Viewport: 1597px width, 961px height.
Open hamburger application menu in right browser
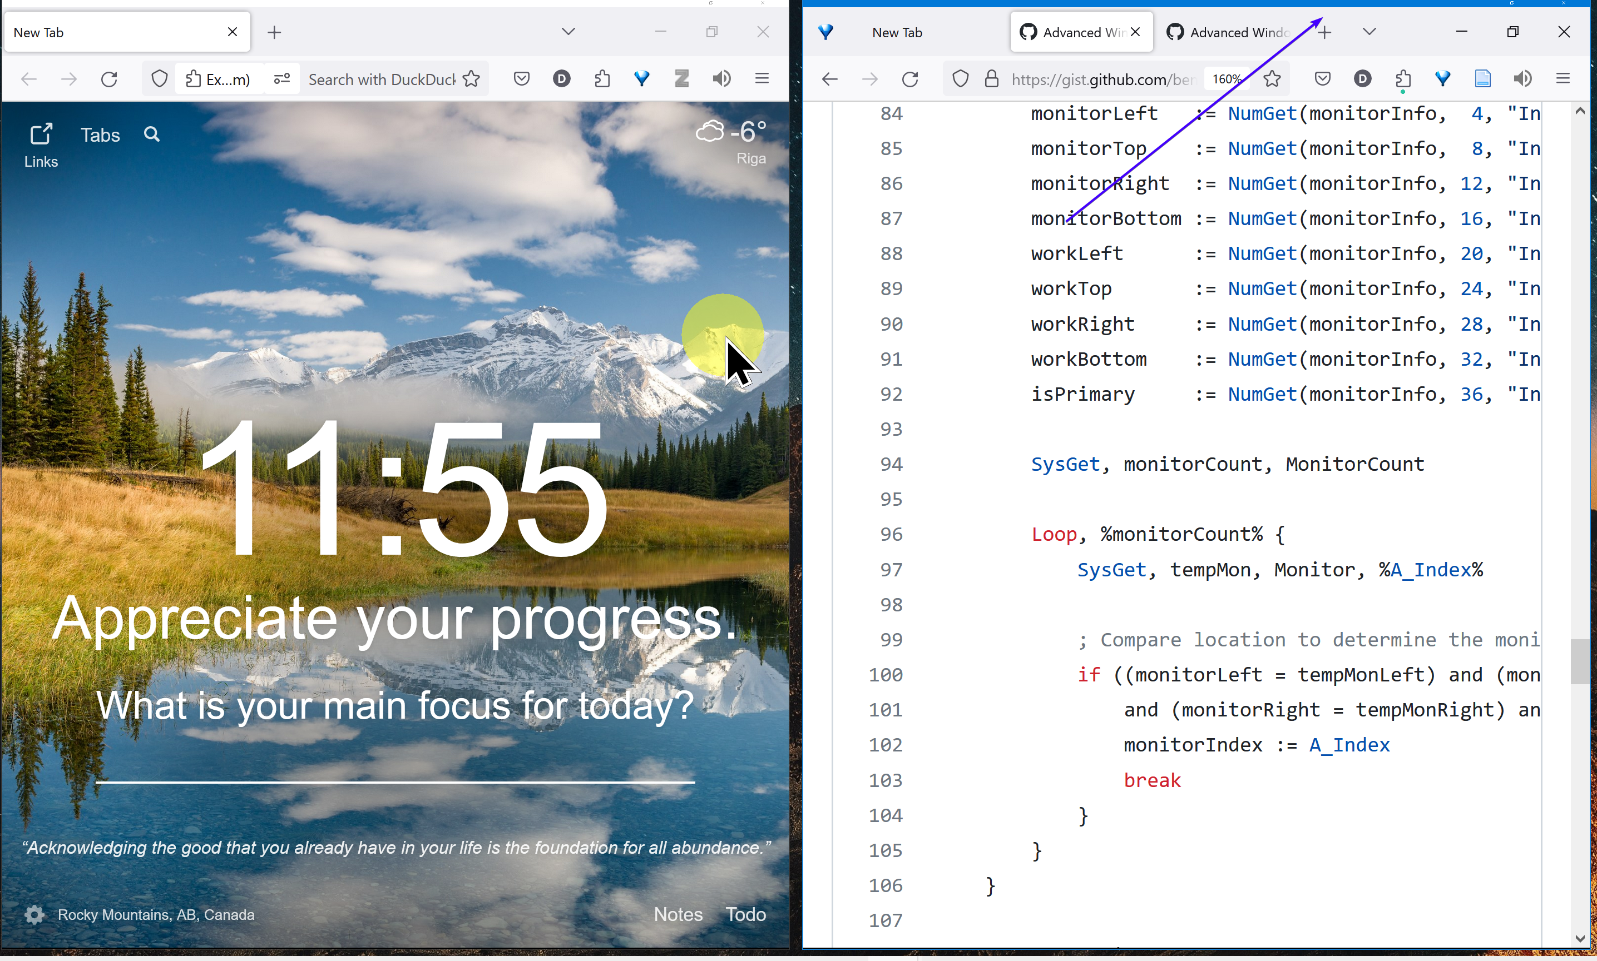click(x=1563, y=79)
